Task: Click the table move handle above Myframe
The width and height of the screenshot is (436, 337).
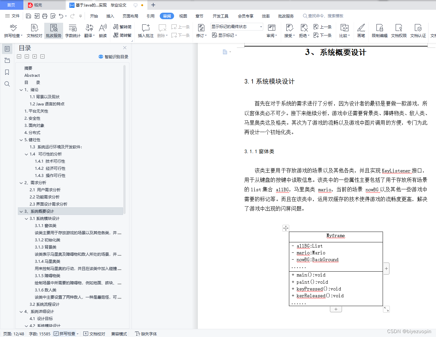Action: point(286,228)
